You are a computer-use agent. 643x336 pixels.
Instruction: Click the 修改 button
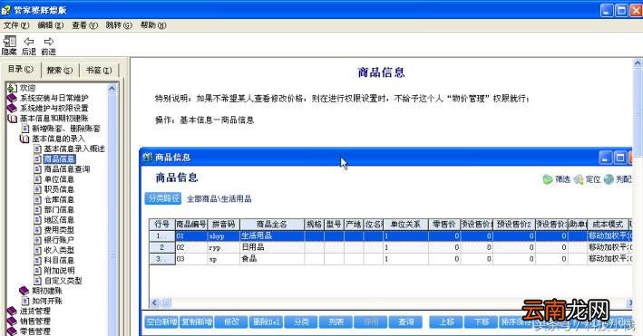(x=231, y=322)
